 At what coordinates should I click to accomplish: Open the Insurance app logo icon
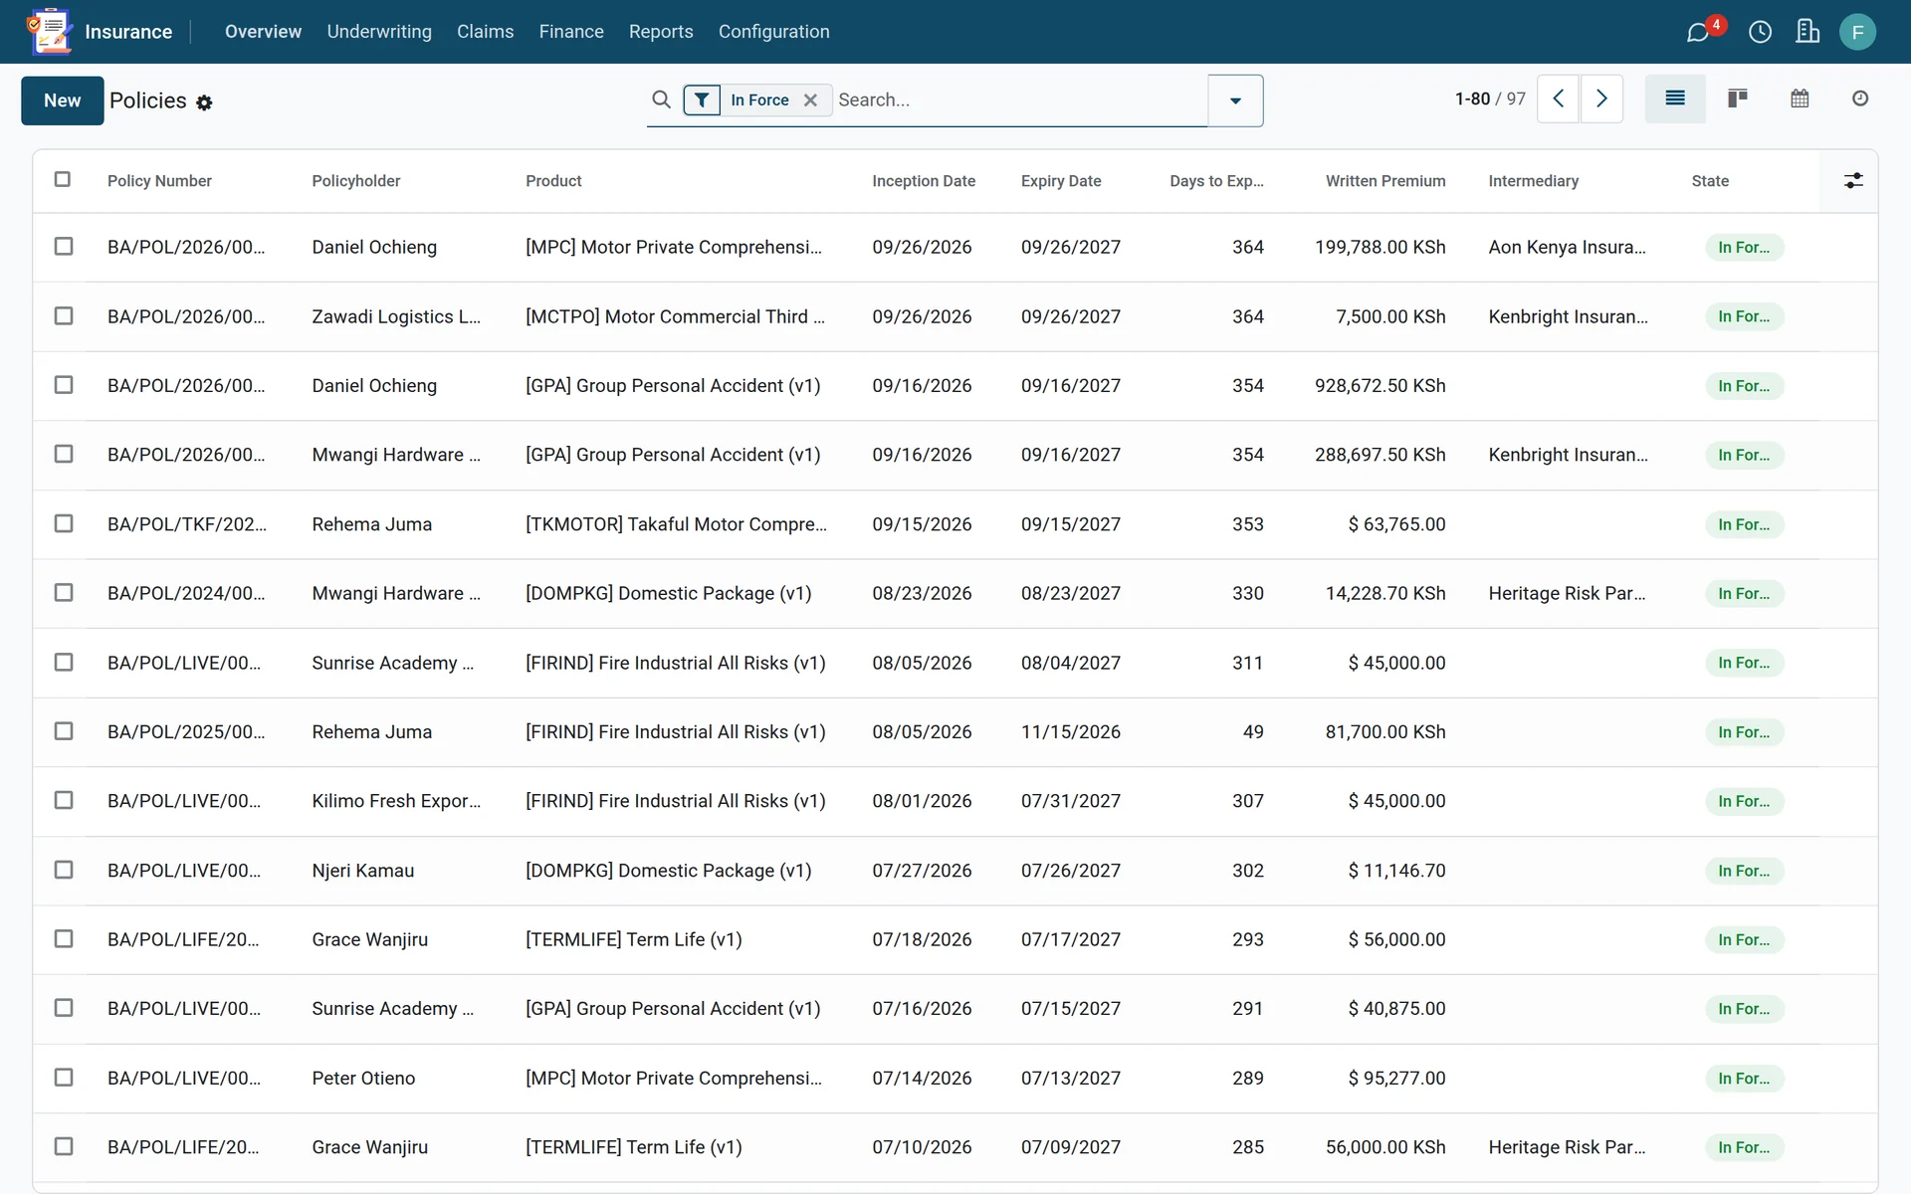click(x=50, y=31)
